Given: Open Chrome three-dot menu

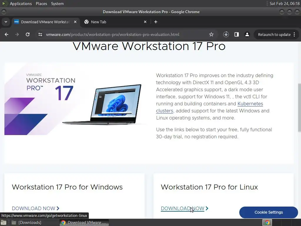Looking at the screenshot, I should click(x=294, y=34).
